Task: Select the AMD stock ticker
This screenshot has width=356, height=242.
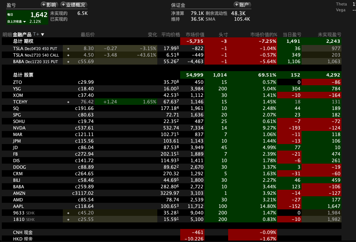Action: (x=18, y=200)
